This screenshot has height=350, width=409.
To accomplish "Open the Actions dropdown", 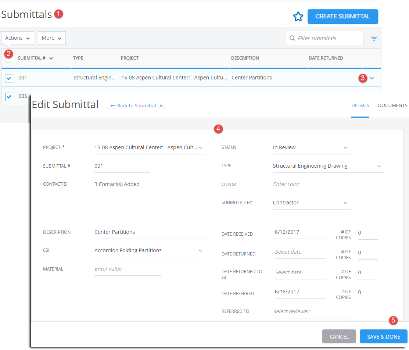I will click(x=18, y=38).
